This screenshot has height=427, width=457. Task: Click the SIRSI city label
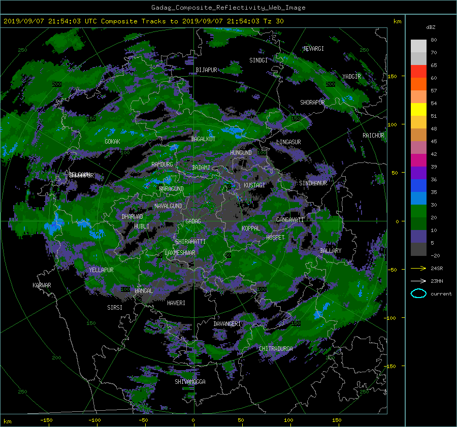point(115,308)
